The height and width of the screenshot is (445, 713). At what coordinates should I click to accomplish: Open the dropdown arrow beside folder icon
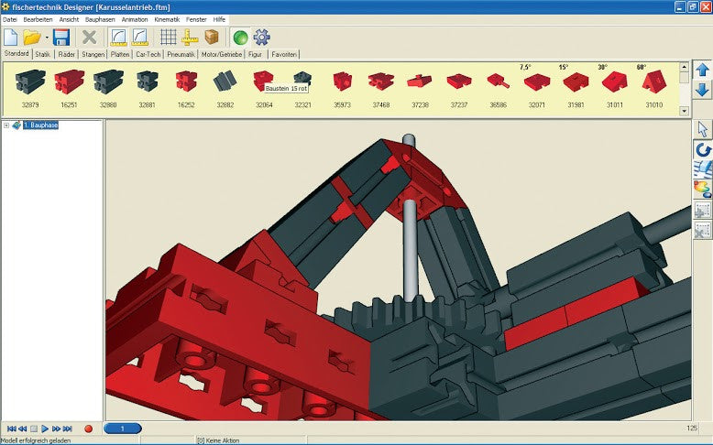tap(46, 38)
